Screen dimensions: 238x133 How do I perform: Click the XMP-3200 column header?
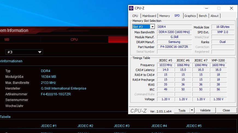[x=218, y=60]
